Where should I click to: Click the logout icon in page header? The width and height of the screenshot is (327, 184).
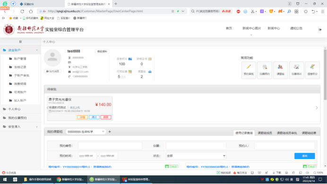coord(320,30)
